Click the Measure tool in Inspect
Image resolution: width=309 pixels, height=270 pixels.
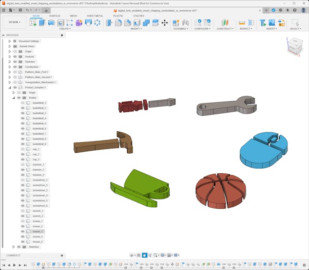click(x=242, y=22)
